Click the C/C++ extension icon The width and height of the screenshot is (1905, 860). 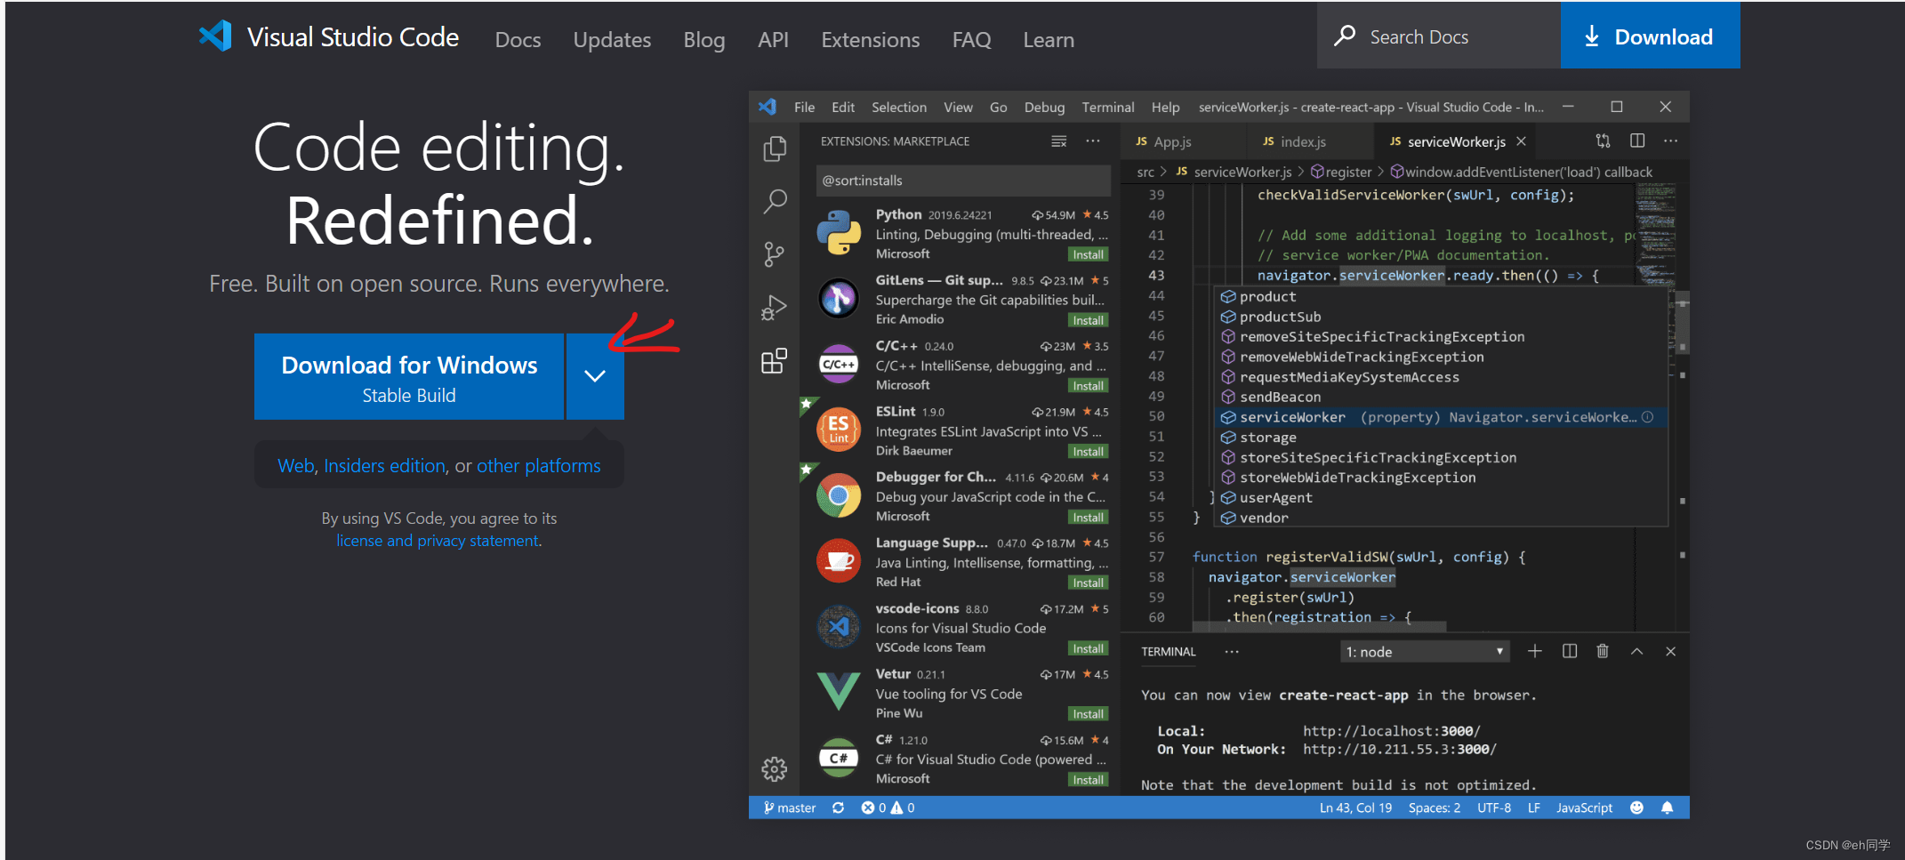839,364
